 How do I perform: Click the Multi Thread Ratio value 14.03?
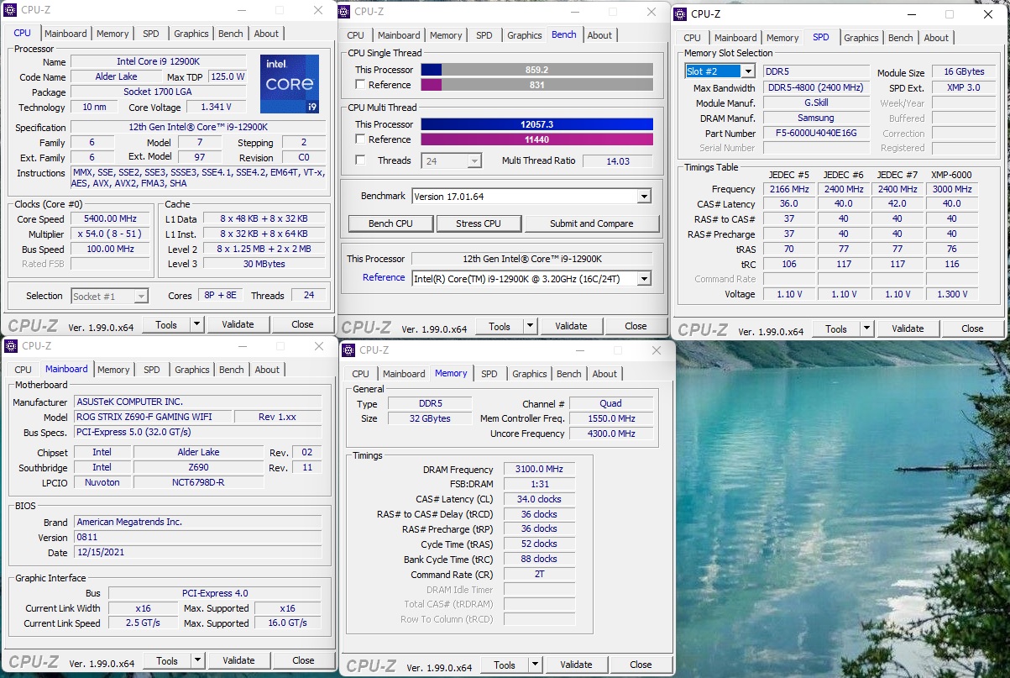coord(617,160)
